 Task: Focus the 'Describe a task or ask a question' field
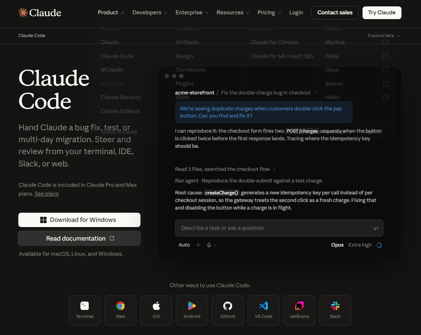click(x=279, y=228)
